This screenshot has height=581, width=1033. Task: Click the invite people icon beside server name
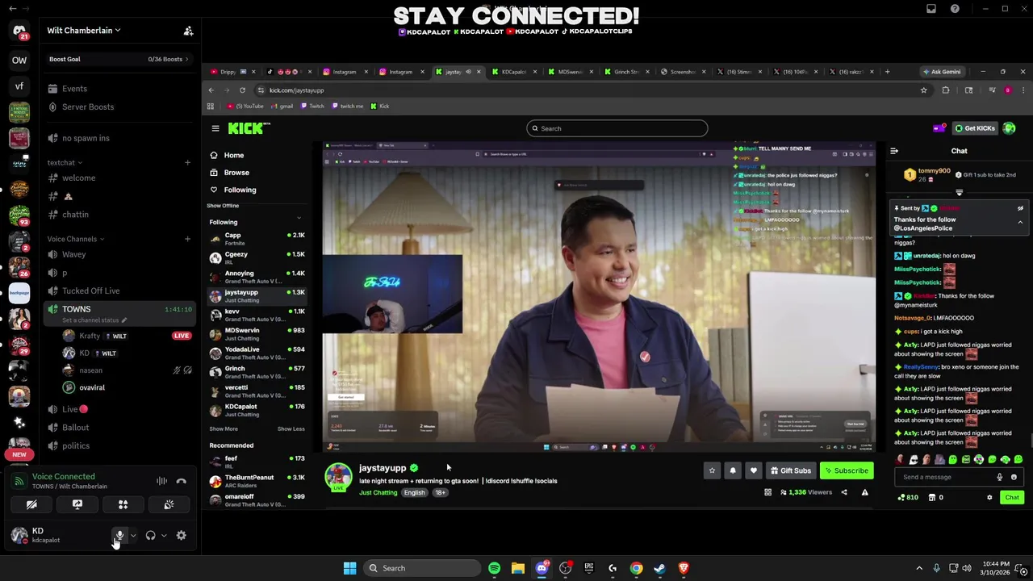tap(188, 31)
